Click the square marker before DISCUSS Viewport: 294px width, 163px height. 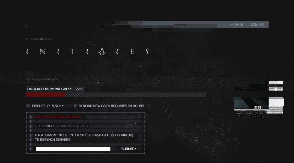coord(29,106)
